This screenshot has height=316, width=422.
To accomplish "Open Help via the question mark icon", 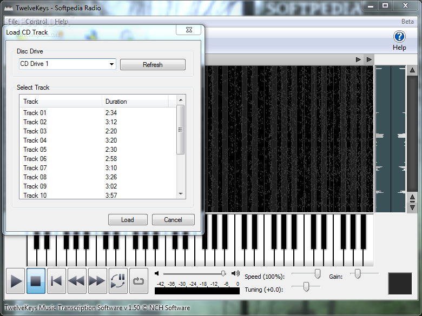I will coord(399,37).
